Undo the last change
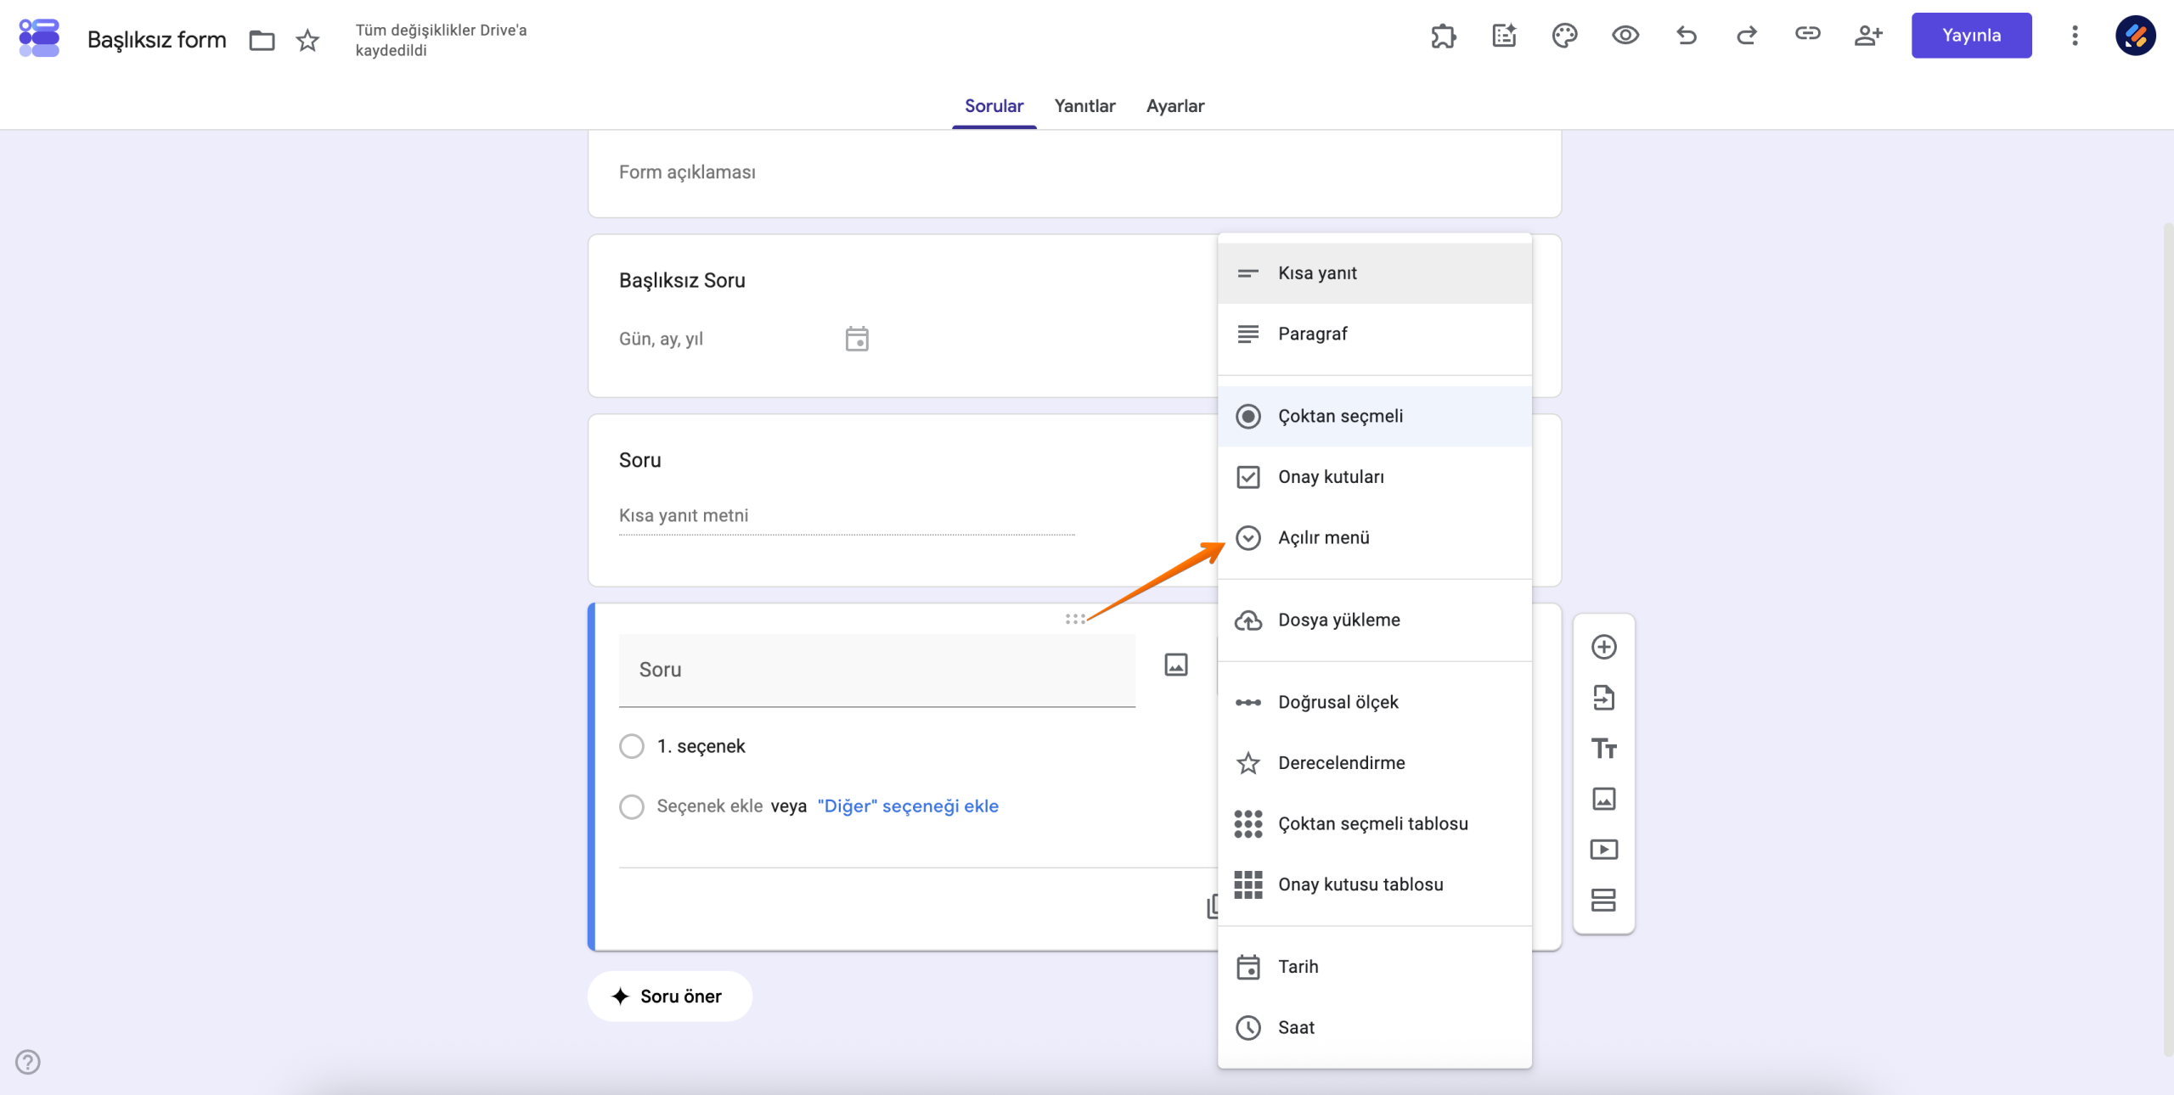Screen dimensions: 2174x1095 [1686, 36]
